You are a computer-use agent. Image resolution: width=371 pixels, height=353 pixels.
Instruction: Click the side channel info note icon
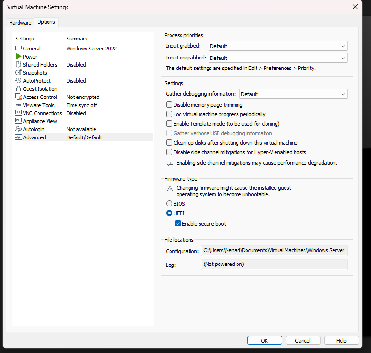click(x=170, y=163)
